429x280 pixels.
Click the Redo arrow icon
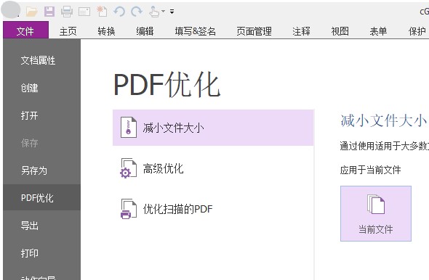(x=137, y=12)
